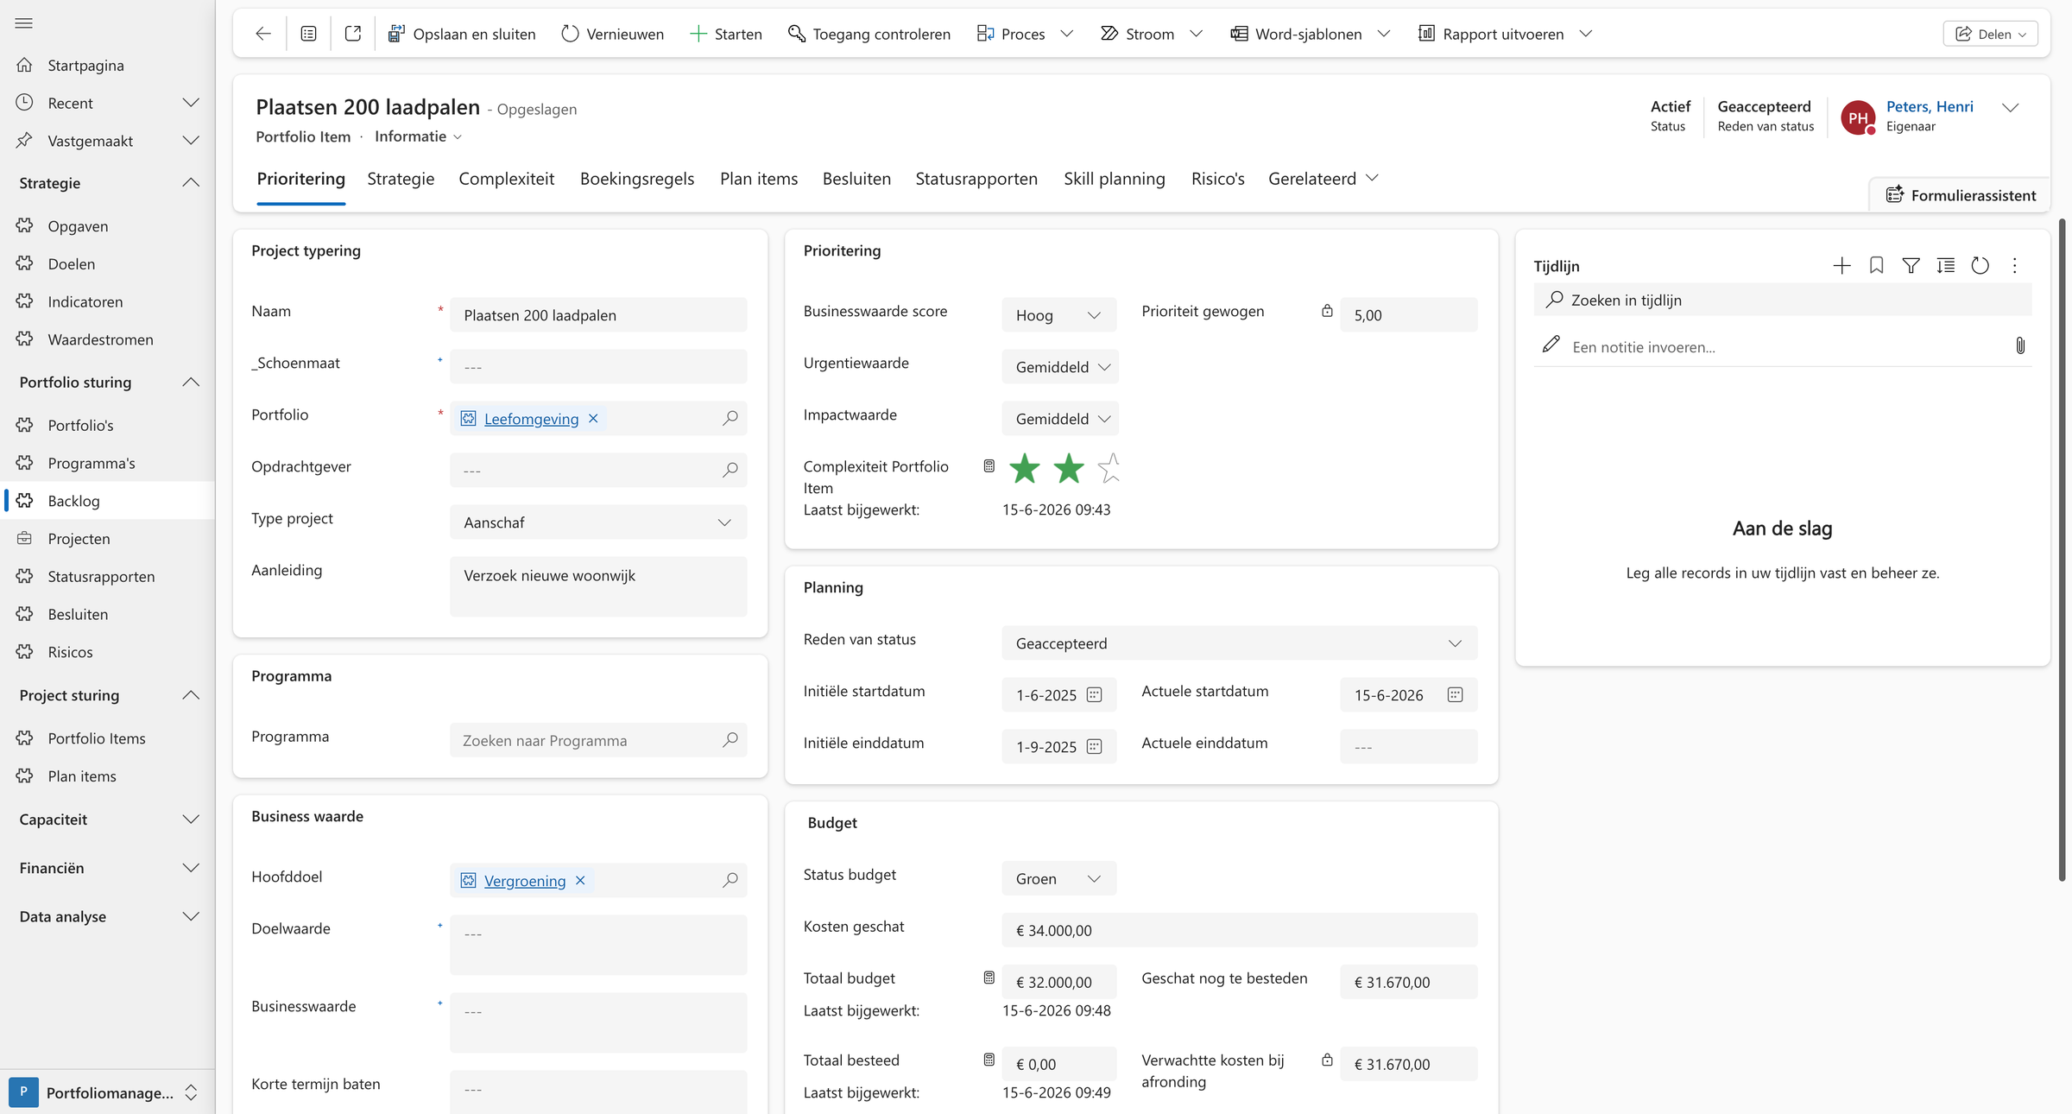
Task: Switch to the Complexiteit tab
Action: coord(507,179)
